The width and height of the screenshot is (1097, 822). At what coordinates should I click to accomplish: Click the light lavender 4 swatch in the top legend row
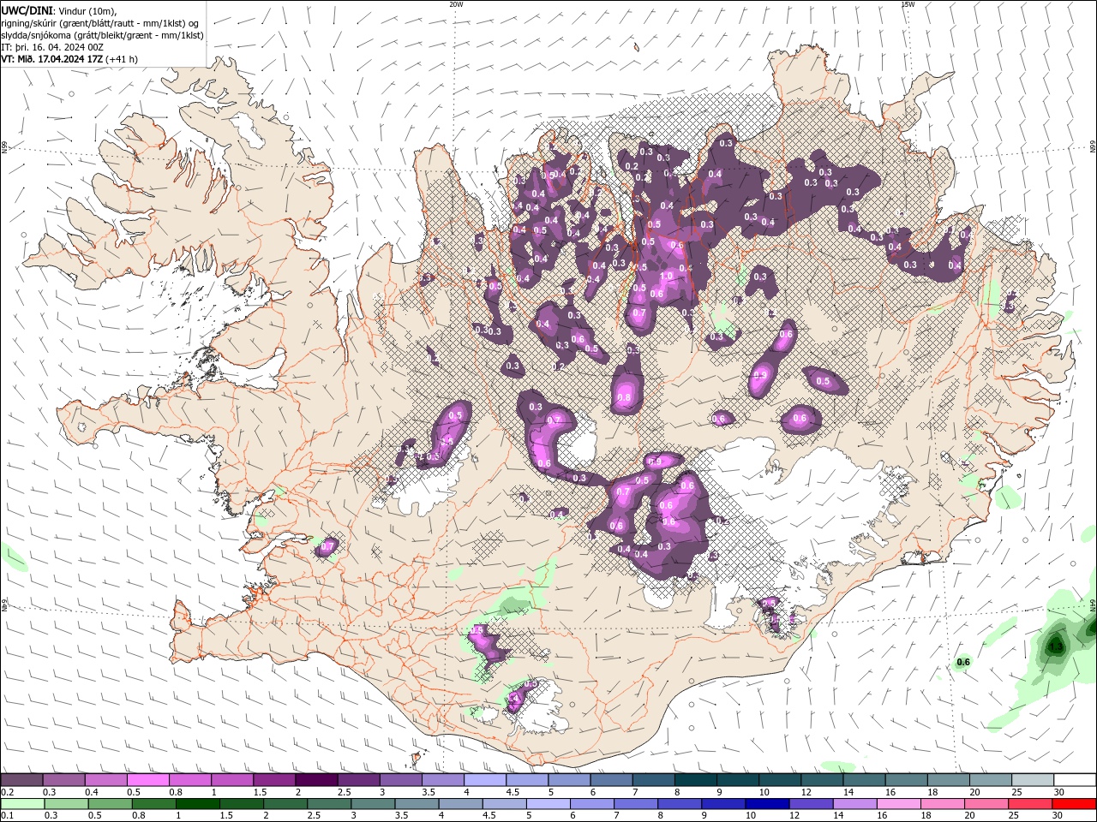[485, 780]
